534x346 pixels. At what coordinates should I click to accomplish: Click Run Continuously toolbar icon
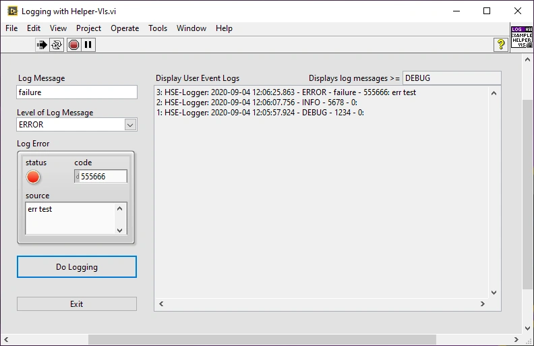[57, 45]
